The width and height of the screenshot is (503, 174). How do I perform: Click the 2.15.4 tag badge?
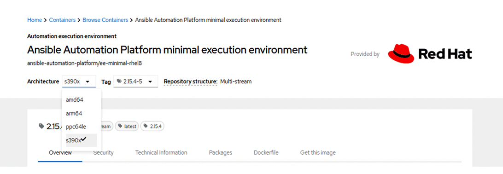point(153,127)
